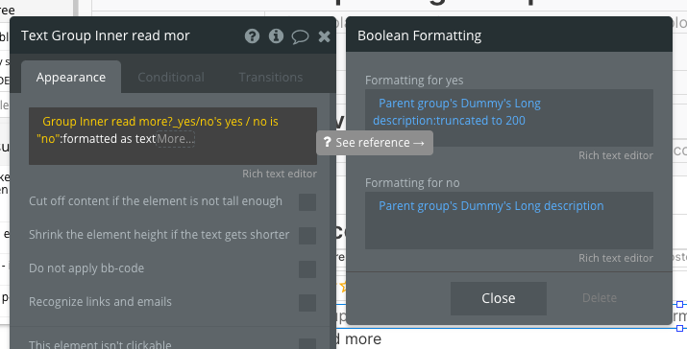Viewport: 687px width, 349px height.
Task: Close the Text property editor panel
Action: click(324, 36)
